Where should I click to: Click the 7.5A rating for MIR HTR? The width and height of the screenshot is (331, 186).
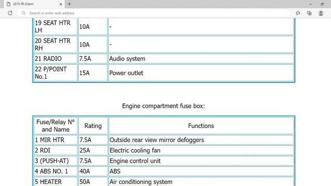(x=93, y=140)
